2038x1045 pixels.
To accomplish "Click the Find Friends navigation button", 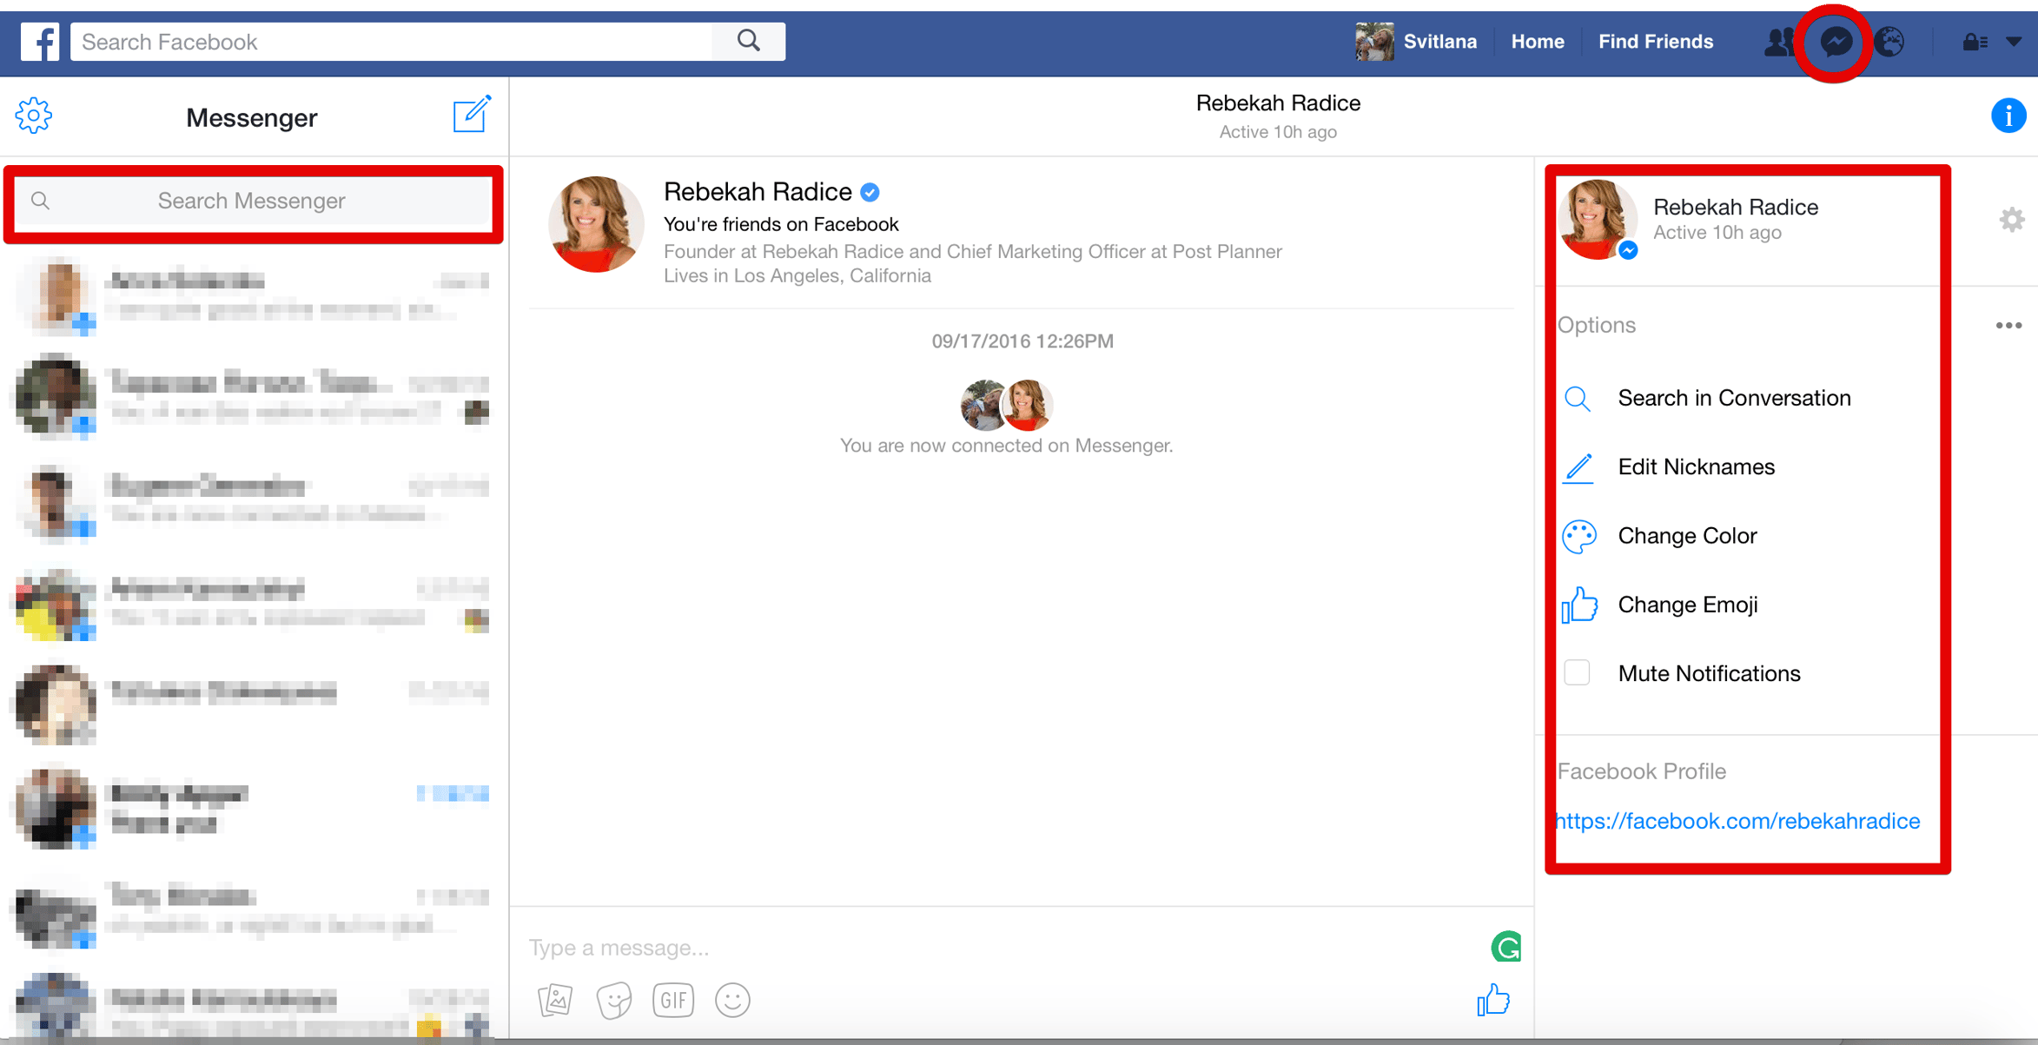I will [1657, 42].
